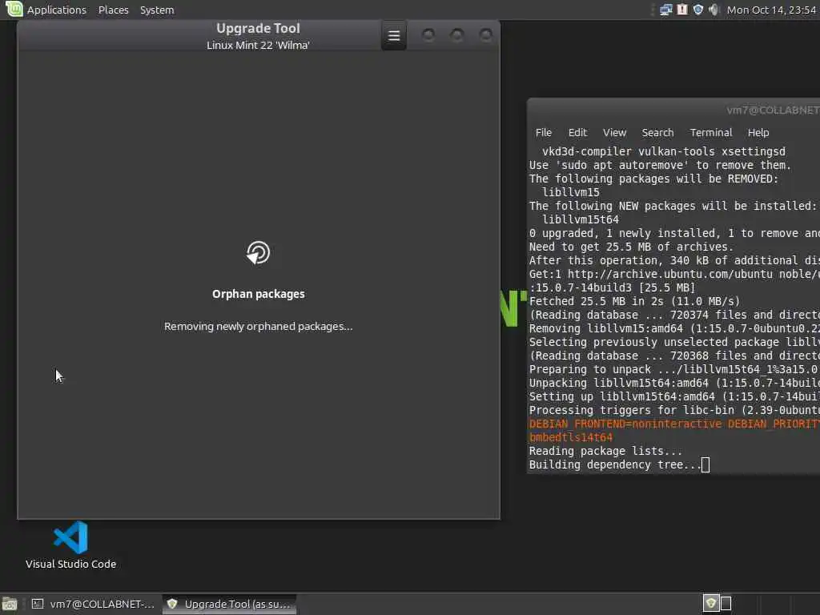
Task: Open the update notifier exclamation tray icon
Action: coord(682,10)
